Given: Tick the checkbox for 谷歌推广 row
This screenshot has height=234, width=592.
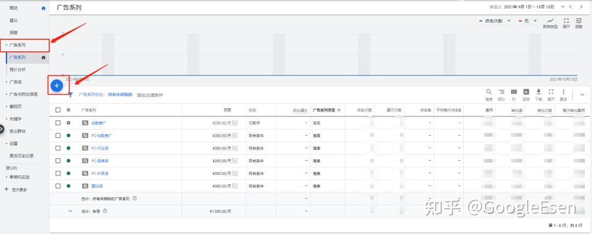Looking at the screenshot, I should click(58, 123).
